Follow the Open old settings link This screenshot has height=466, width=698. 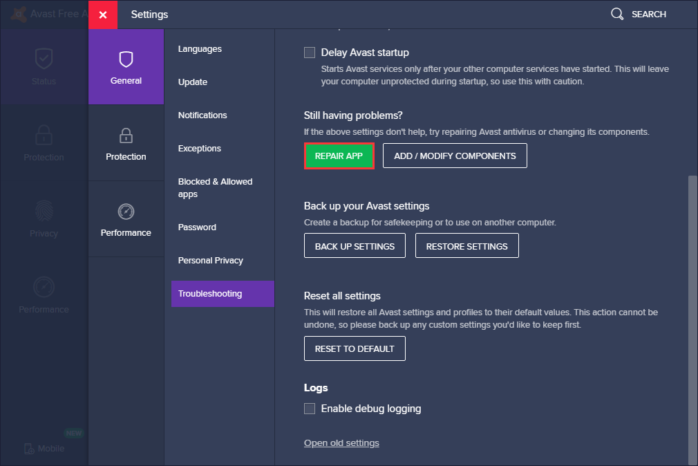(341, 442)
